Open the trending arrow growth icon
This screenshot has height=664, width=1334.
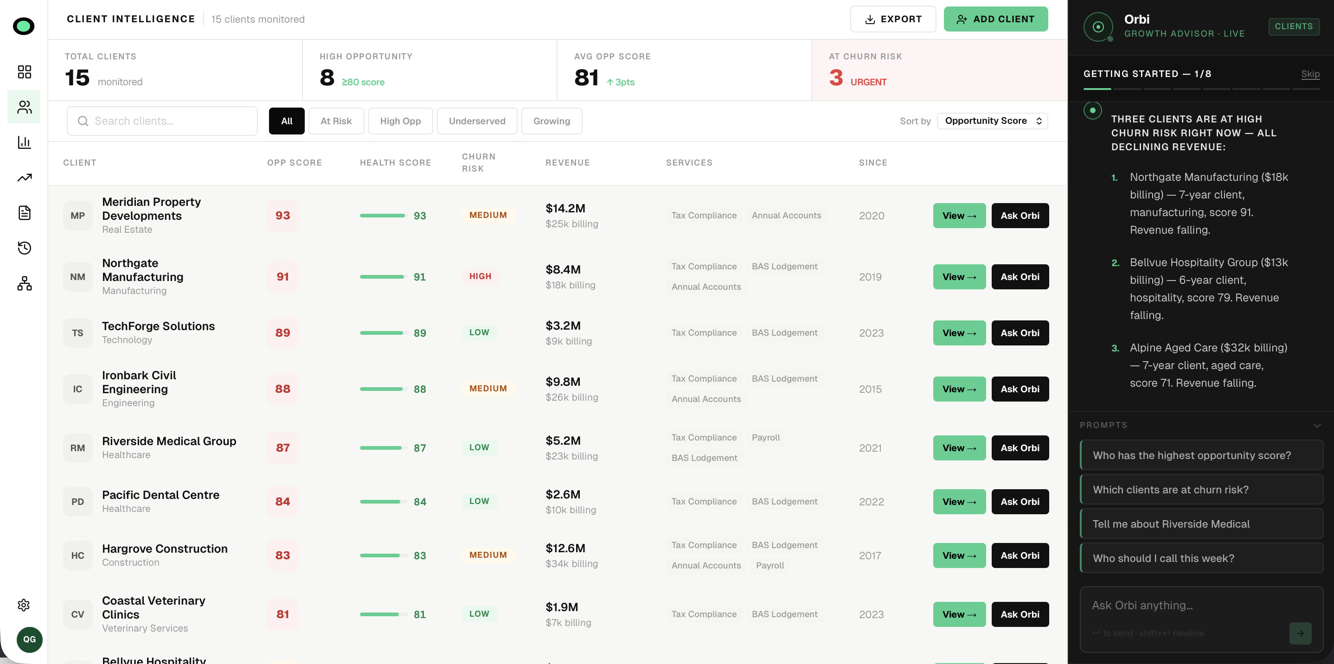24,178
